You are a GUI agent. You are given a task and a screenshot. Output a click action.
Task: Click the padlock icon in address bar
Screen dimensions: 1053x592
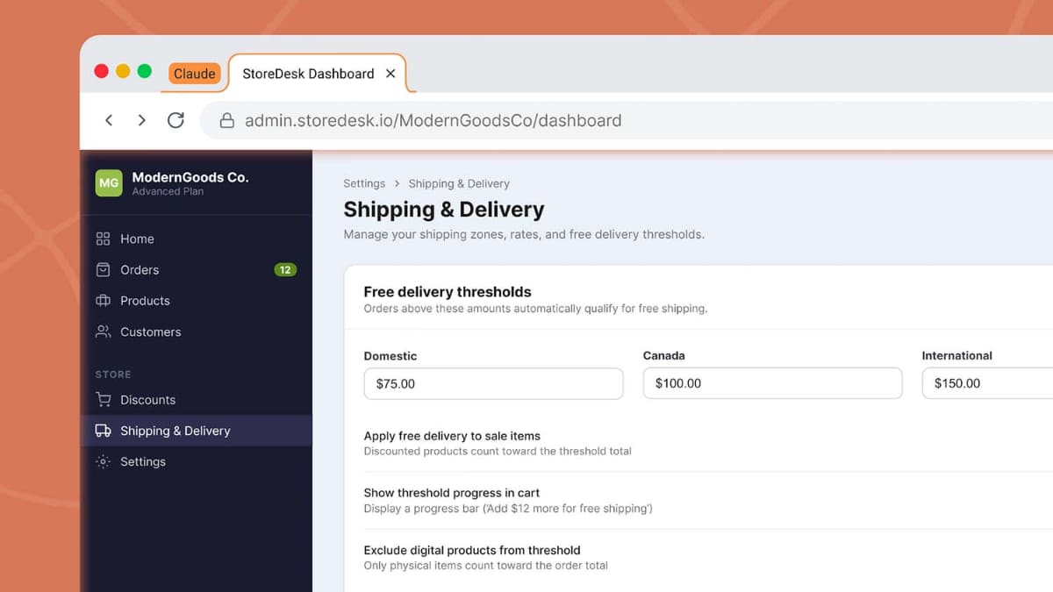[226, 121]
